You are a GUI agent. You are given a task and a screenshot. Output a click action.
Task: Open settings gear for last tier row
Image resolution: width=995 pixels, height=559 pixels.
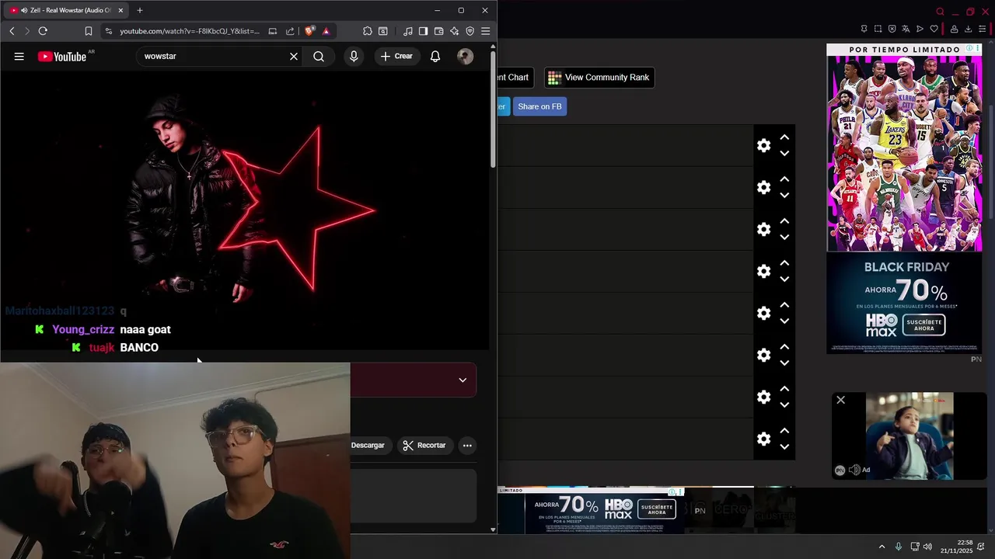(764, 439)
